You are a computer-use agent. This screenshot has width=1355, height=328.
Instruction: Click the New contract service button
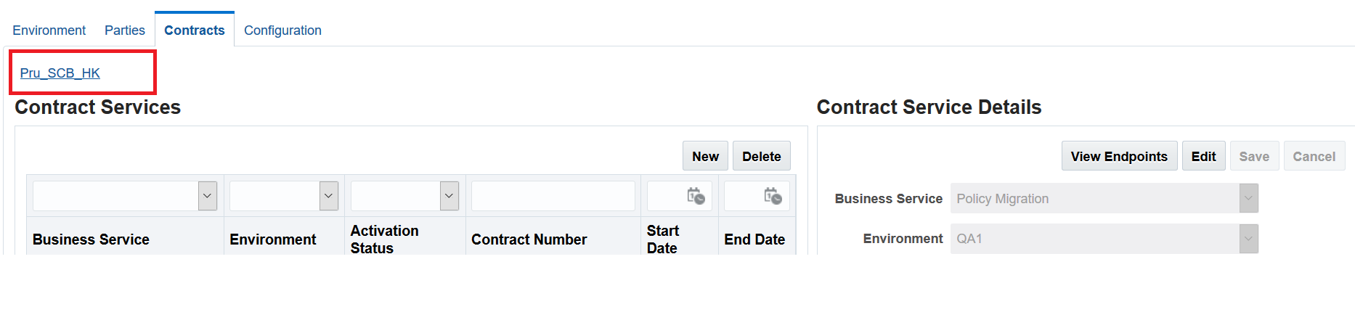705,156
